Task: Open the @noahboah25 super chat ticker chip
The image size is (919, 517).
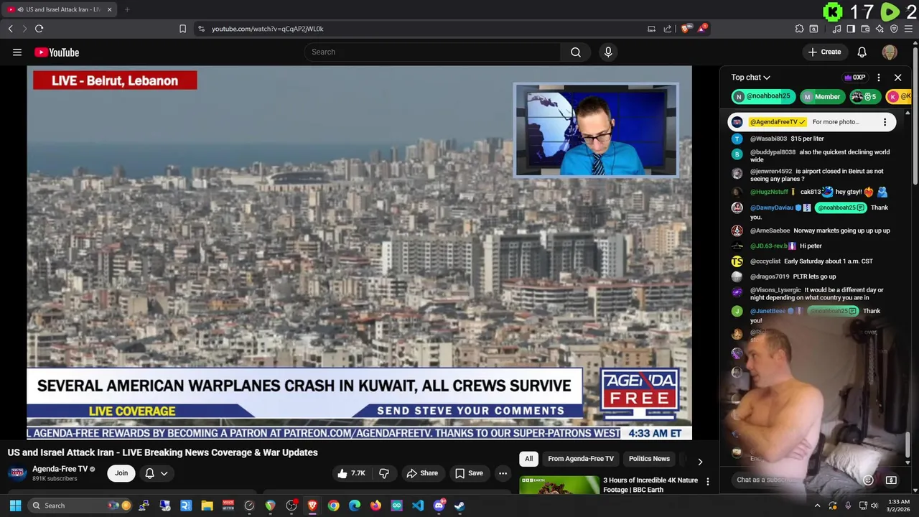Action: tap(762, 96)
